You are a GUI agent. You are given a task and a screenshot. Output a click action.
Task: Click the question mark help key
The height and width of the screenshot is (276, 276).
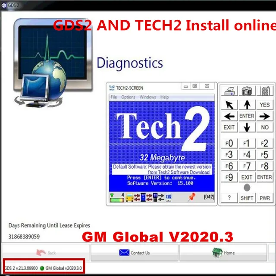point(229,198)
